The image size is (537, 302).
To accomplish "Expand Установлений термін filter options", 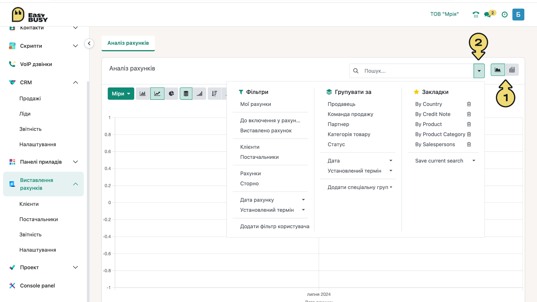I will point(303,210).
